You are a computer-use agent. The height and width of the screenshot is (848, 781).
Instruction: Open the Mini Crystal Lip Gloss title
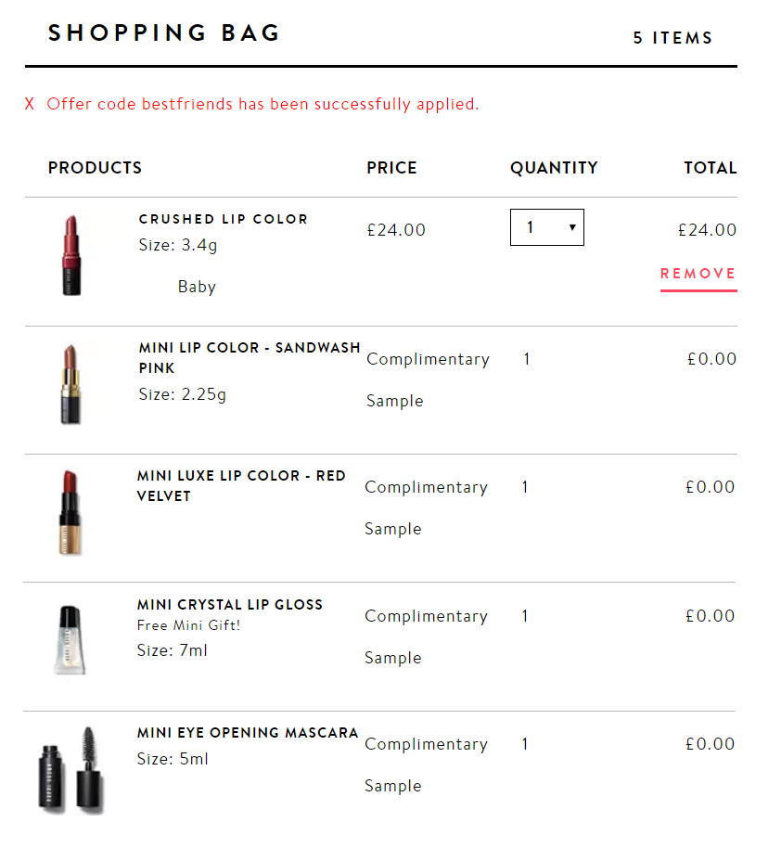(x=230, y=605)
